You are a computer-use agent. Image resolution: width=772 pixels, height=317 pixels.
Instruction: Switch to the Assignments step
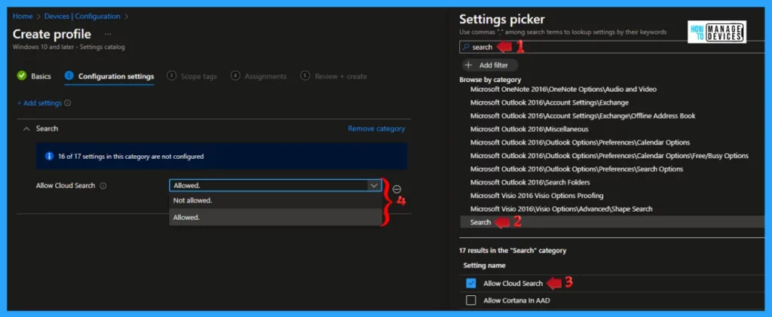pyautogui.click(x=259, y=76)
